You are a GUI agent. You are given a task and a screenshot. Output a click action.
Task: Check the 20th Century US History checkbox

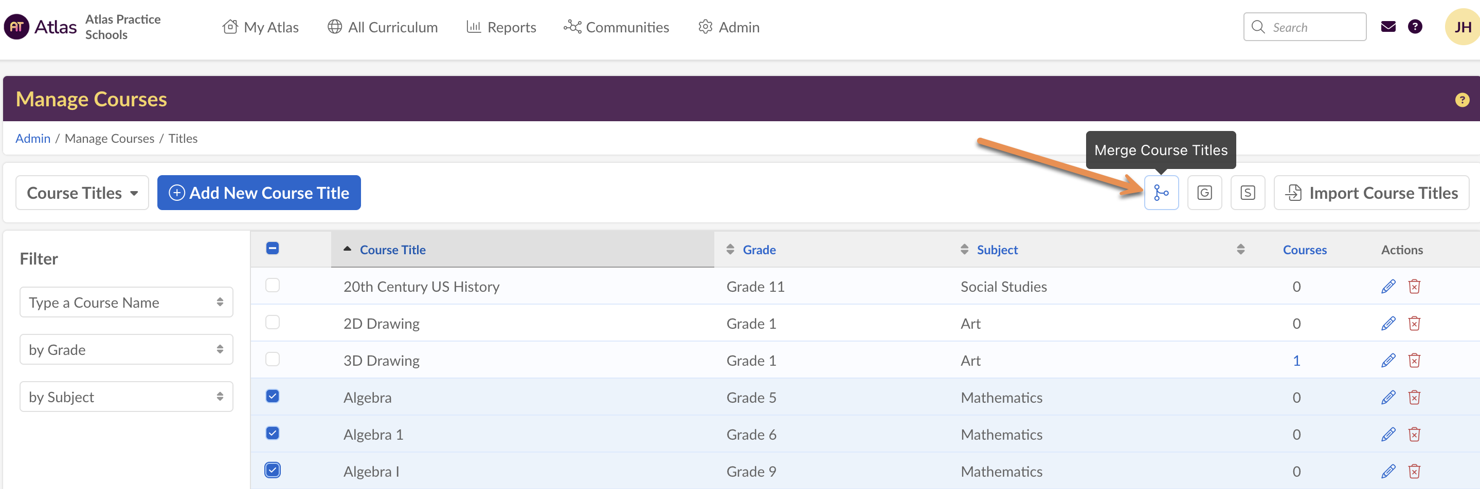(273, 285)
